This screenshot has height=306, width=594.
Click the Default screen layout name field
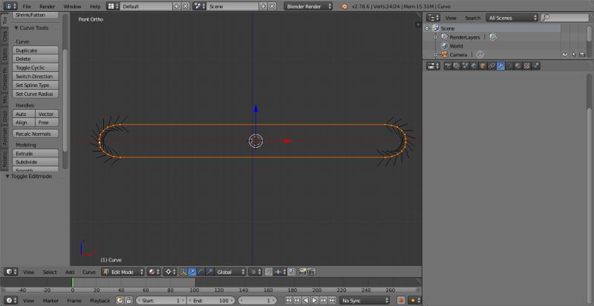[146, 7]
